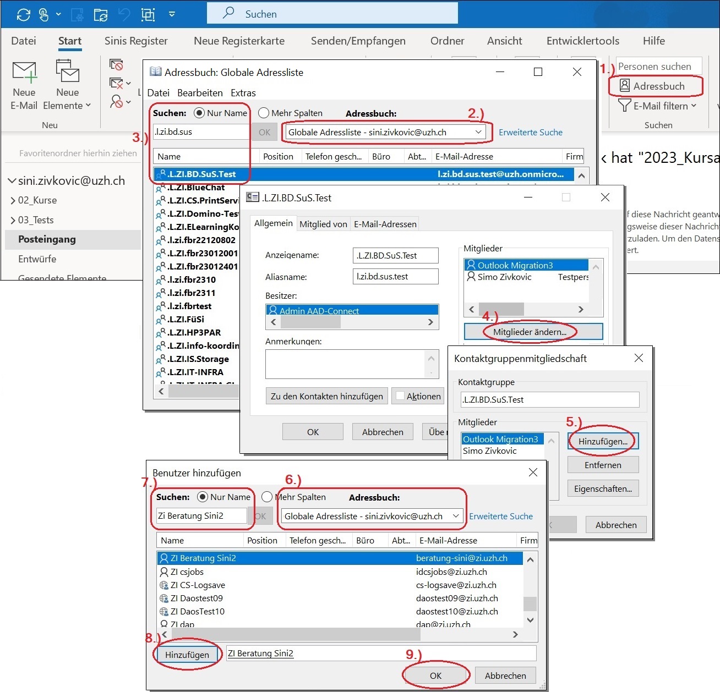Open the quick access toolbar customize arrow
The width and height of the screenshot is (720, 692).
click(x=172, y=14)
